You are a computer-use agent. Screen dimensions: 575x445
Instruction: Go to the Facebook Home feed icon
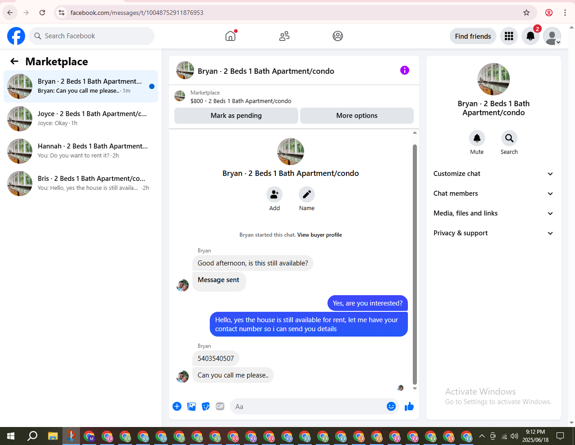point(230,36)
